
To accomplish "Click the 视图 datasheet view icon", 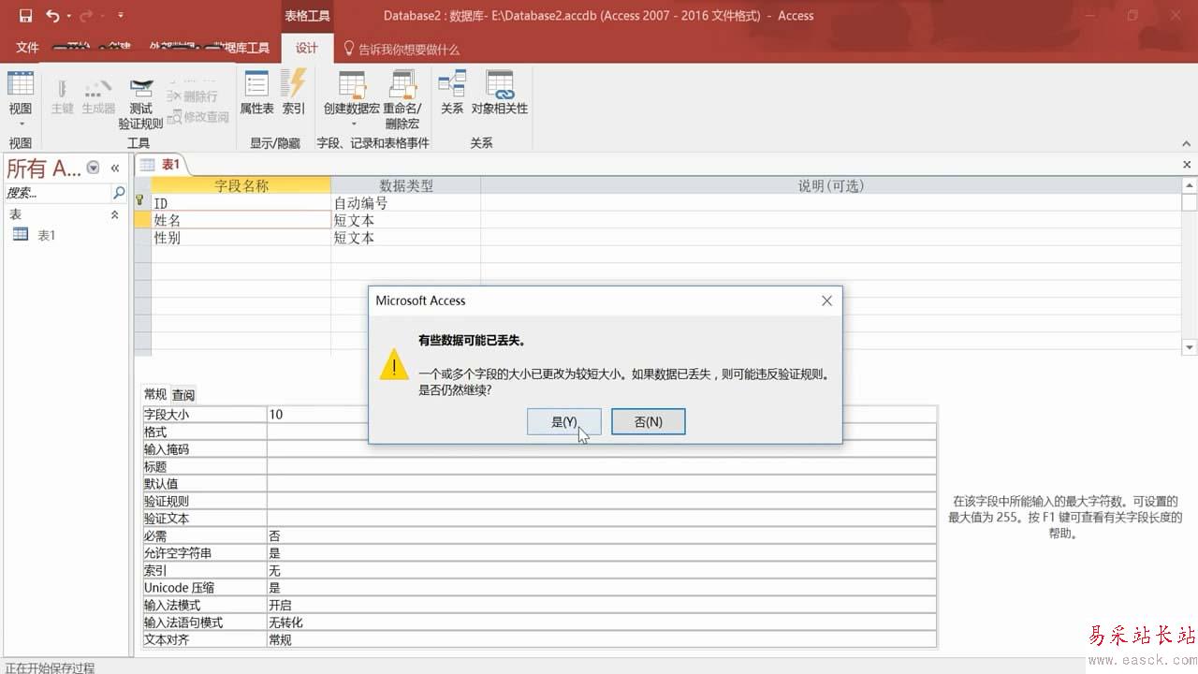I will pos(21,84).
